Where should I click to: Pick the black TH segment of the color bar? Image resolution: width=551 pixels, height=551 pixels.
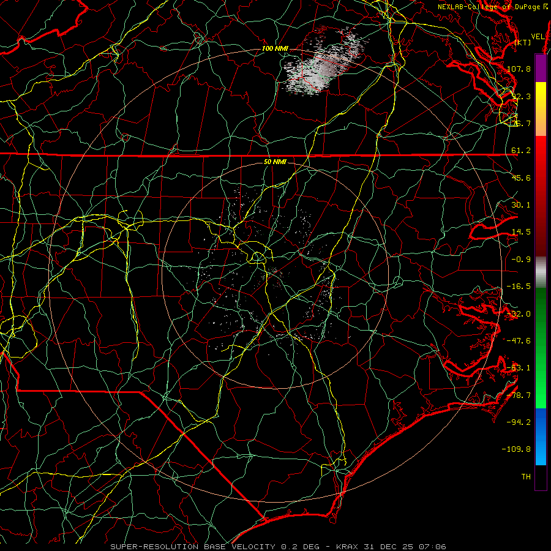pos(541,477)
